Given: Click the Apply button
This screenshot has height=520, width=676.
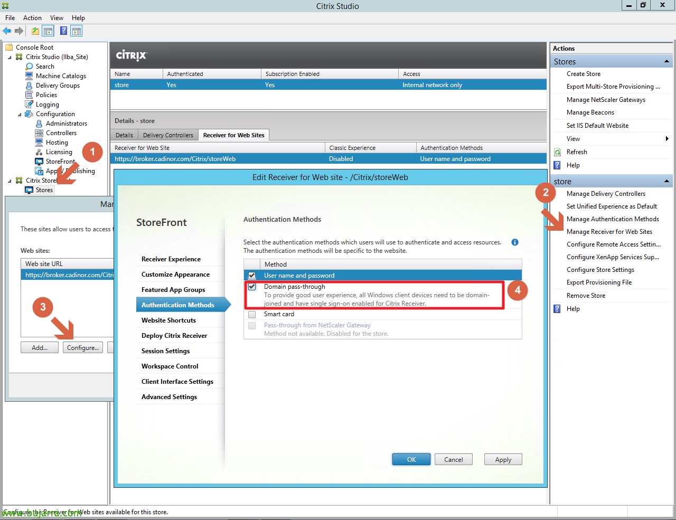Looking at the screenshot, I should click(x=503, y=460).
